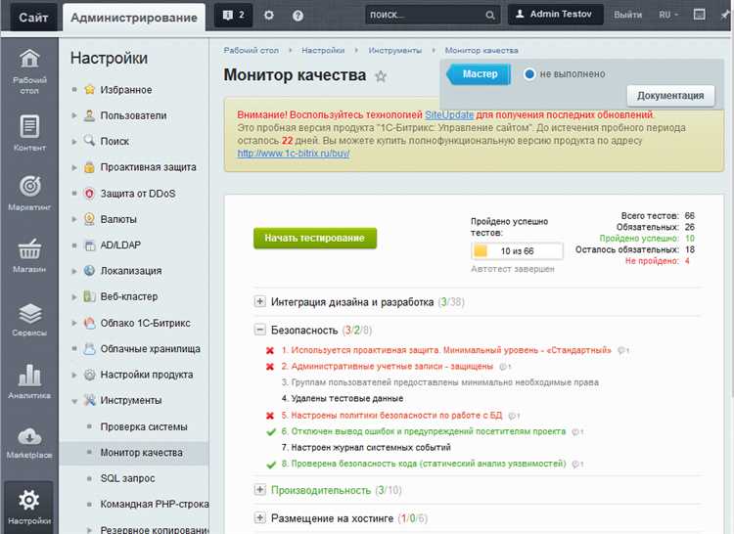Open Командная PHP-строка menu item
This screenshot has width=734, height=534.
[x=155, y=504]
